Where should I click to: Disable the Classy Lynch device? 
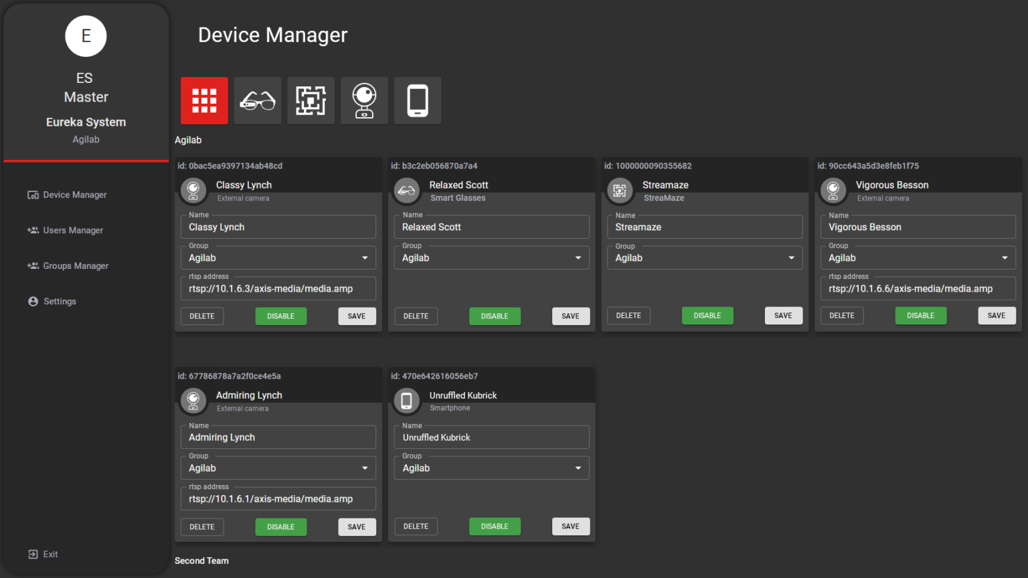pyautogui.click(x=281, y=316)
